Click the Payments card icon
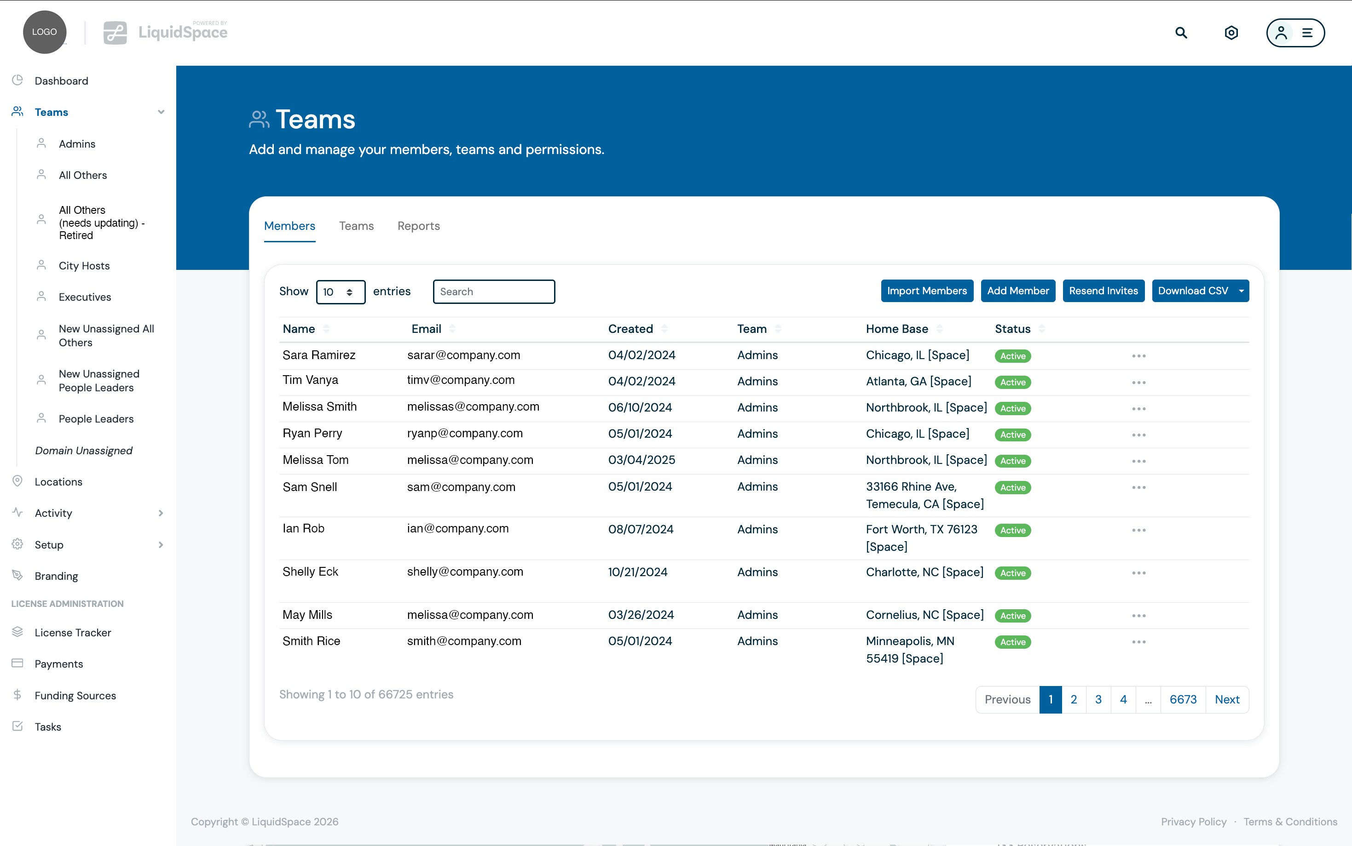 [17, 663]
